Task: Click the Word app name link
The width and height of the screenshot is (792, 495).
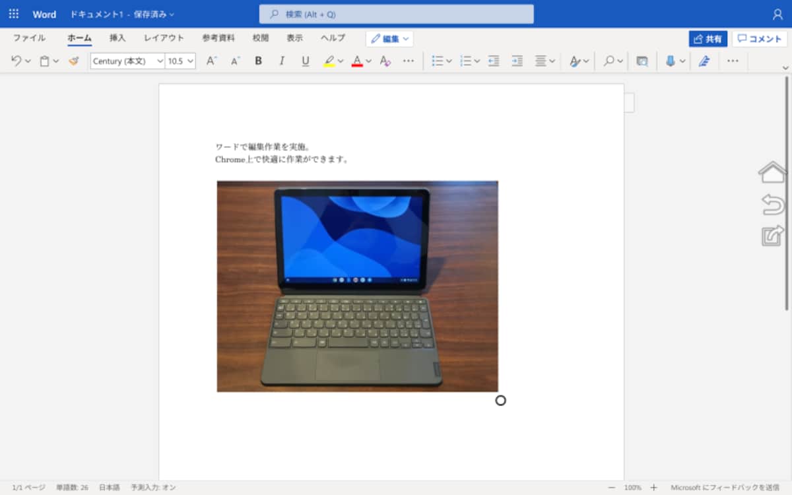Action: click(x=44, y=14)
